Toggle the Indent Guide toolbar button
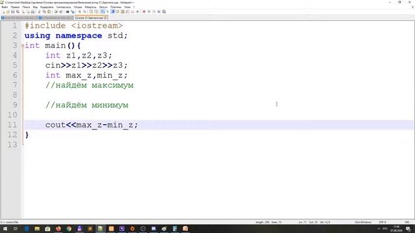This screenshot has height=233, width=415. pos(113,12)
